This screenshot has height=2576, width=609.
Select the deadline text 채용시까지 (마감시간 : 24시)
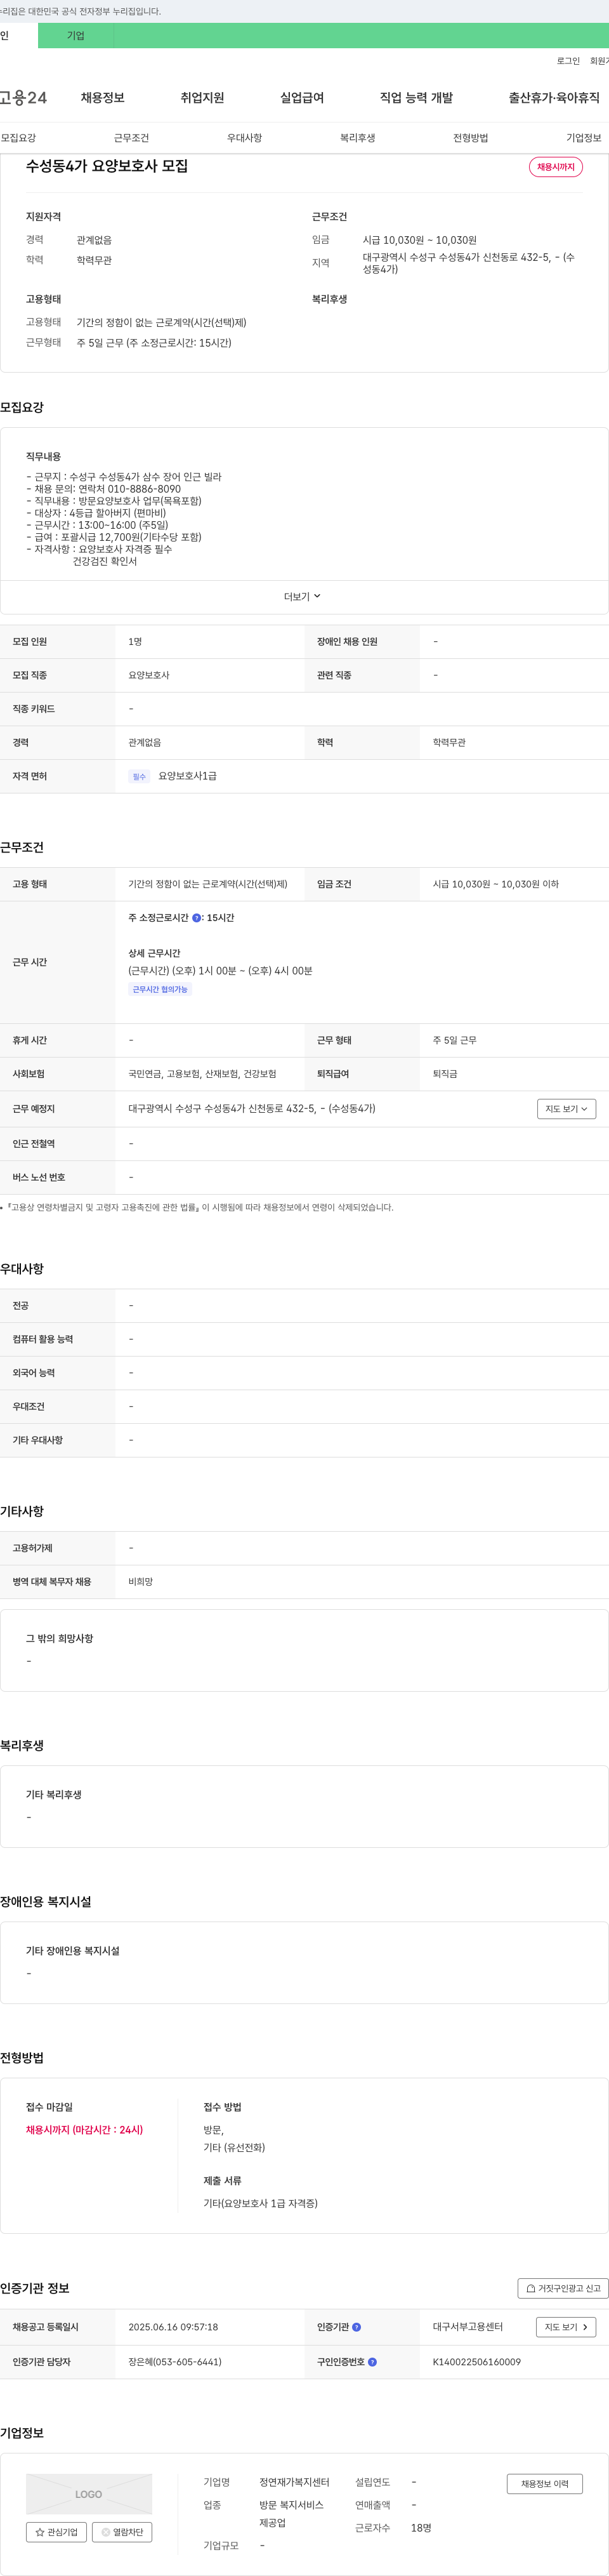pos(84,2130)
